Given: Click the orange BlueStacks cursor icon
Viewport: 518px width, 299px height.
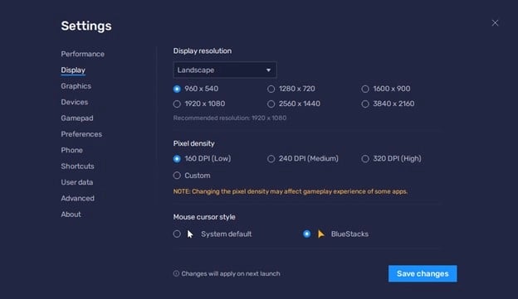Looking at the screenshot, I should 320,234.
